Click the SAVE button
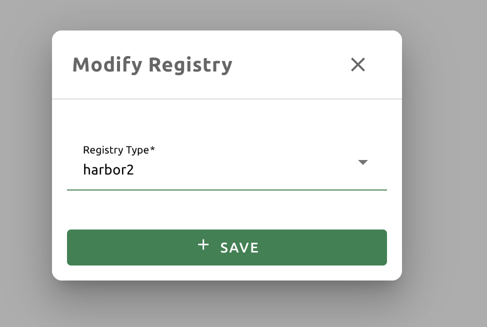 (x=226, y=247)
